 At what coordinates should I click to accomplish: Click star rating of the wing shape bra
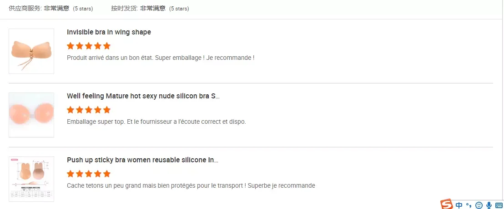point(89,46)
